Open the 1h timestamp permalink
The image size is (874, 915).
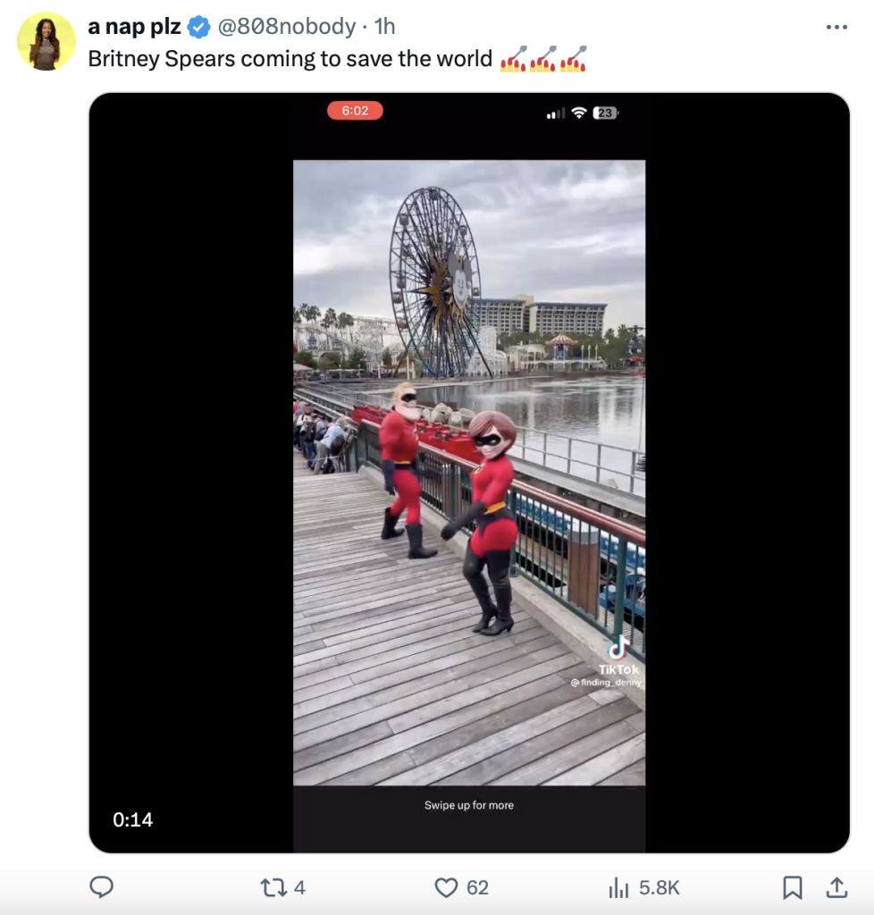point(384,28)
